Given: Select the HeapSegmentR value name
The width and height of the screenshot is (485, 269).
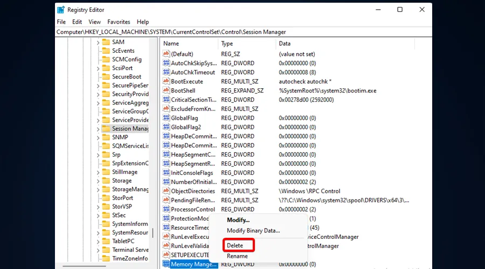Looking at the screenshot, I should pyautogui.click(x=193, y=164).
